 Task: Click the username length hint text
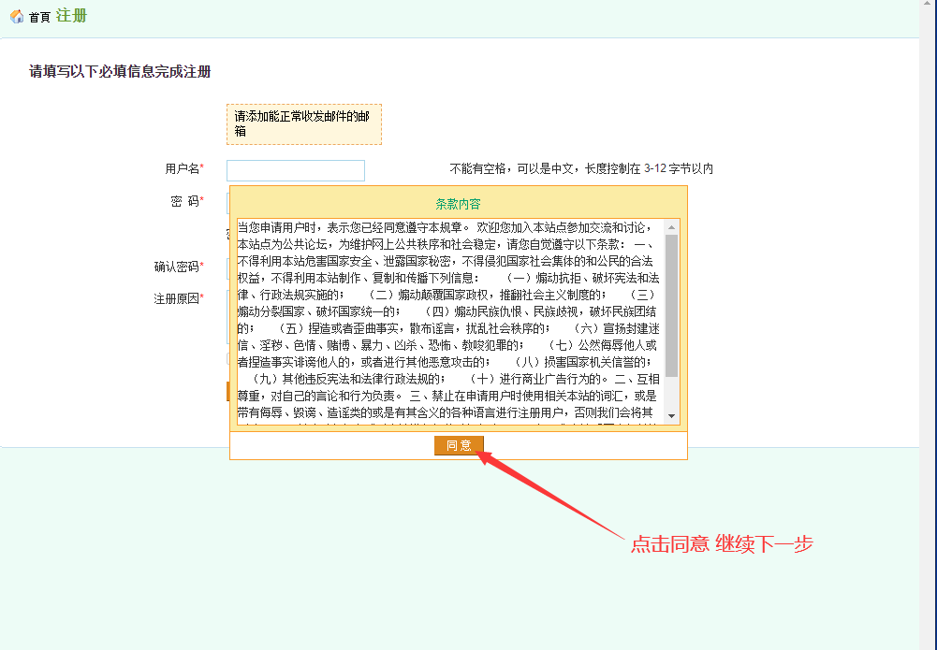click(x=580, y=169)
